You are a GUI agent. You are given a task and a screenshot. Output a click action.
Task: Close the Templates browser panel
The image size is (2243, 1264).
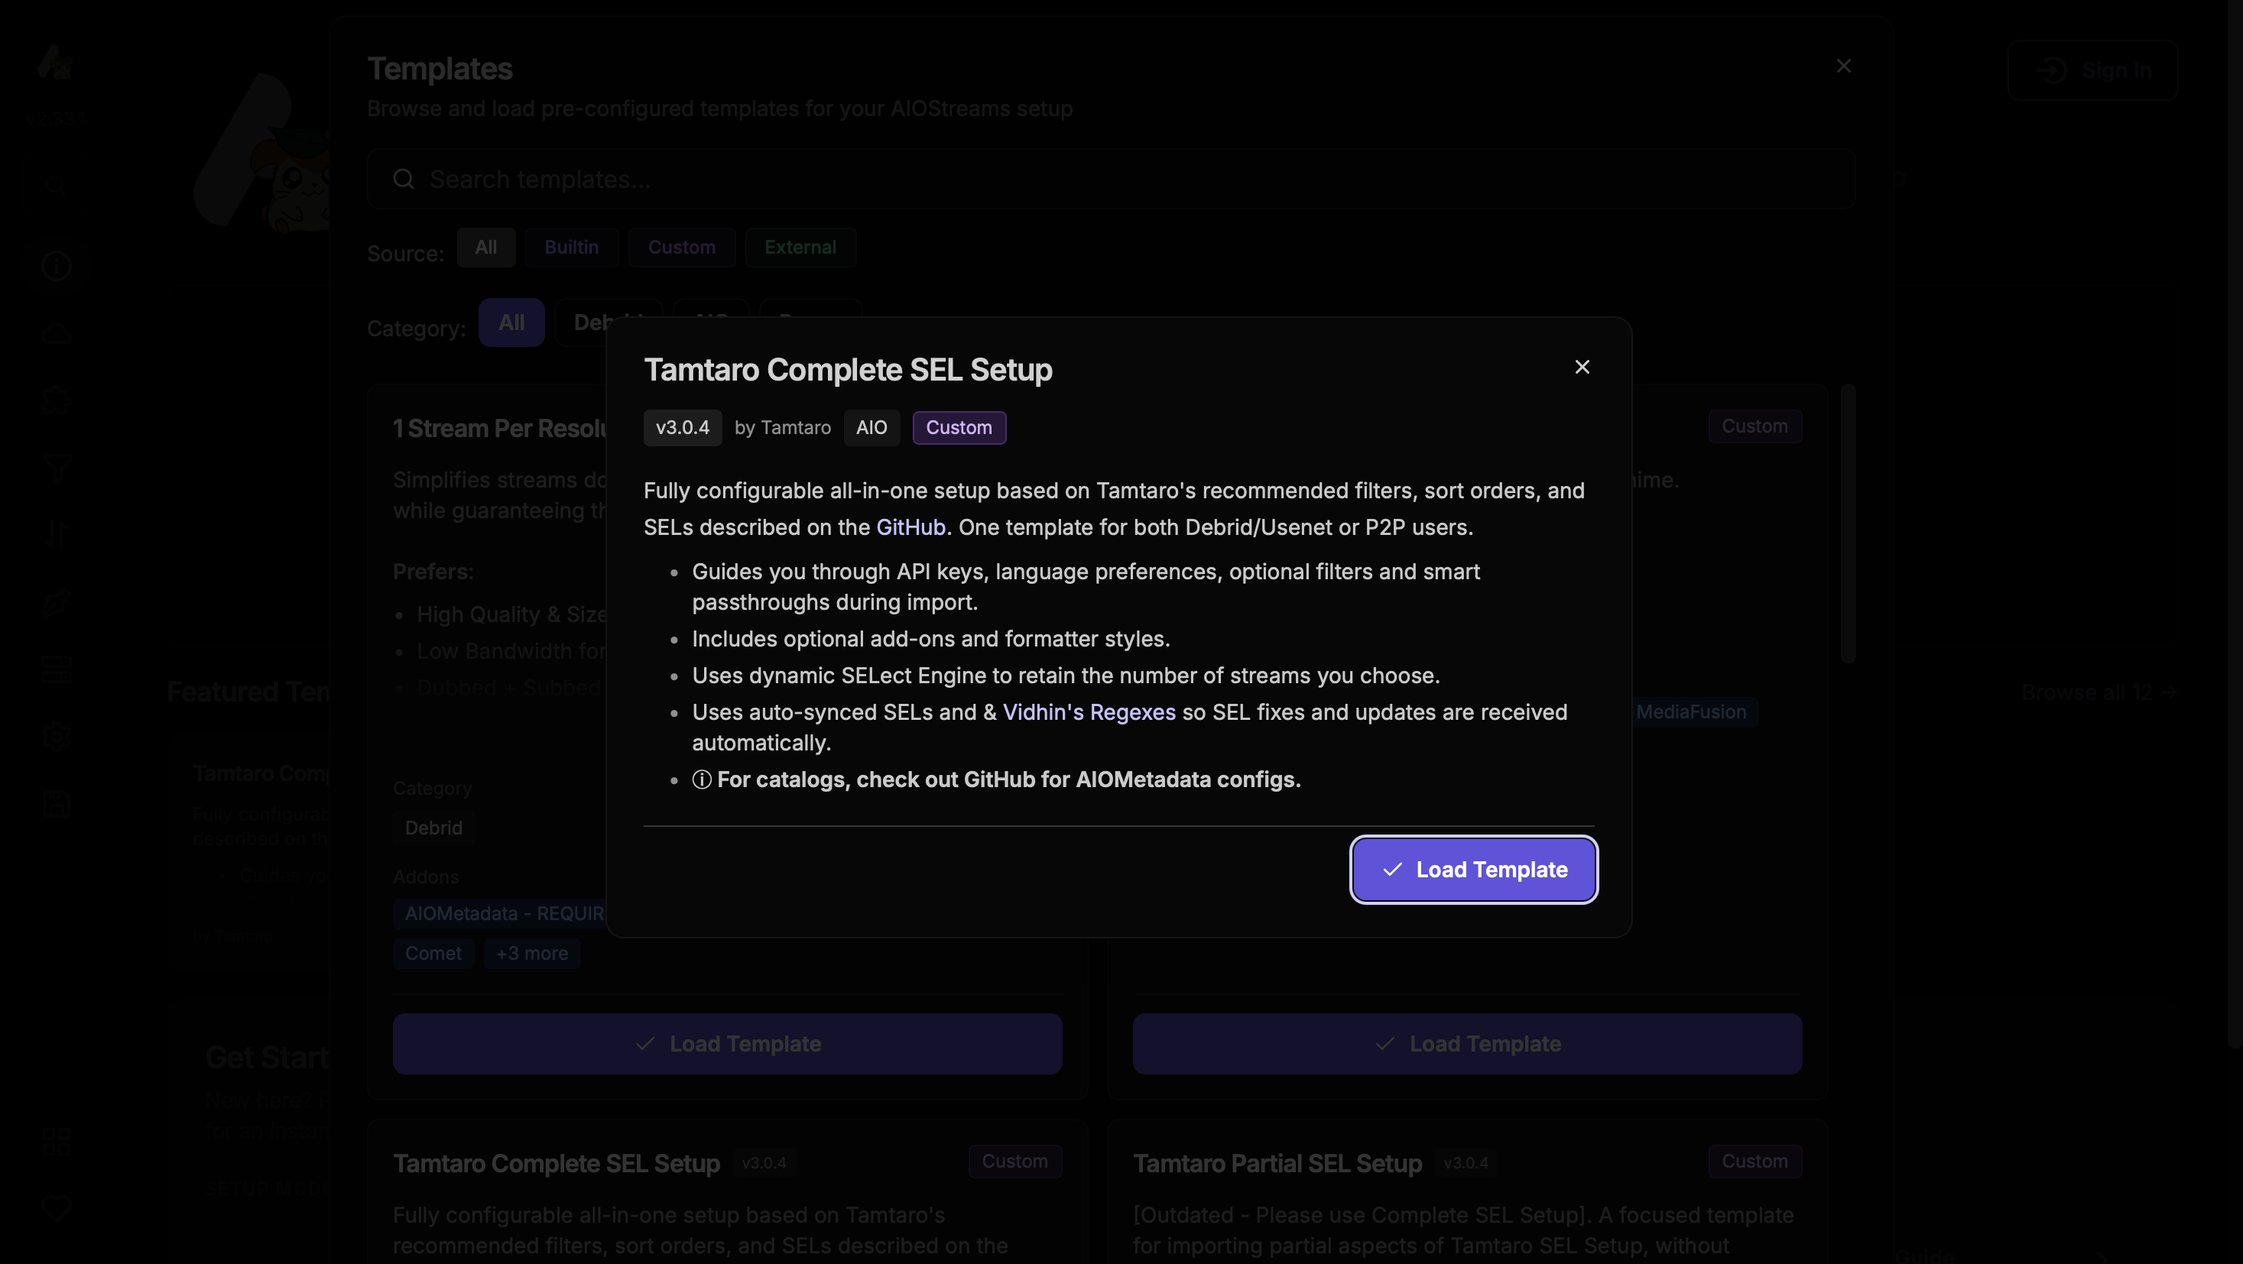(x=1843, y=66)
